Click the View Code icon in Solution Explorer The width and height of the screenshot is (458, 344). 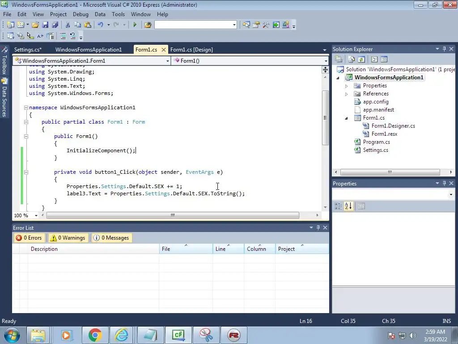tap(374, 60)
